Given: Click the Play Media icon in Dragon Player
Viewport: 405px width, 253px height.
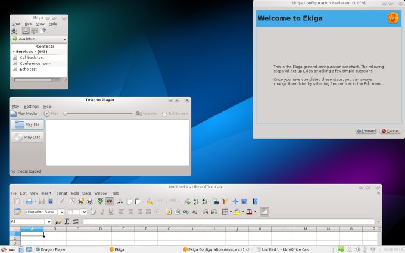Looking at the screenshot, I should [x=14, y=113].
